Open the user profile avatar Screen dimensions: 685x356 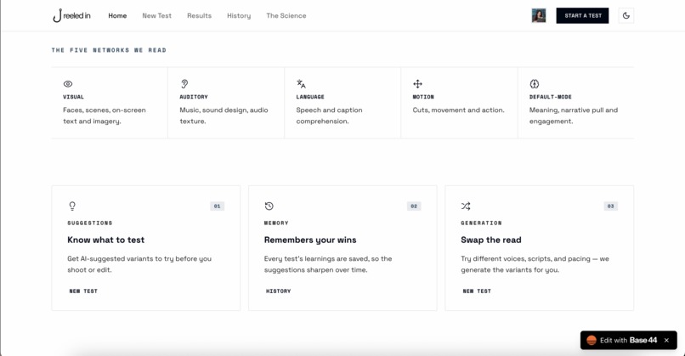539,16
